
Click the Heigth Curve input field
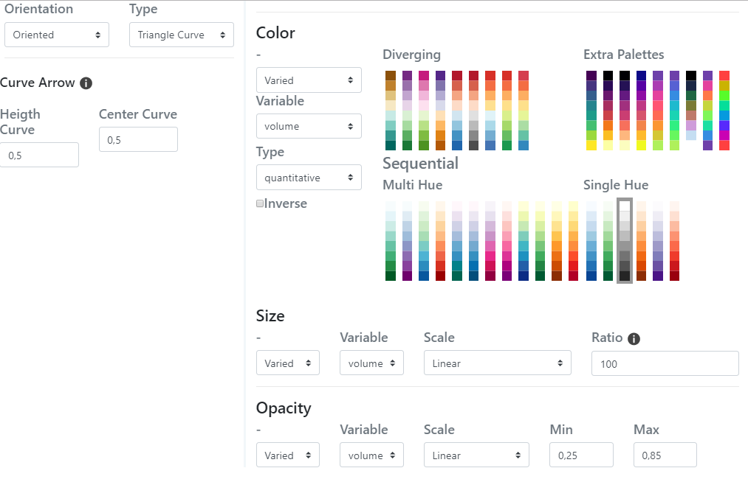pyautogui.click(x=39, y=155)
